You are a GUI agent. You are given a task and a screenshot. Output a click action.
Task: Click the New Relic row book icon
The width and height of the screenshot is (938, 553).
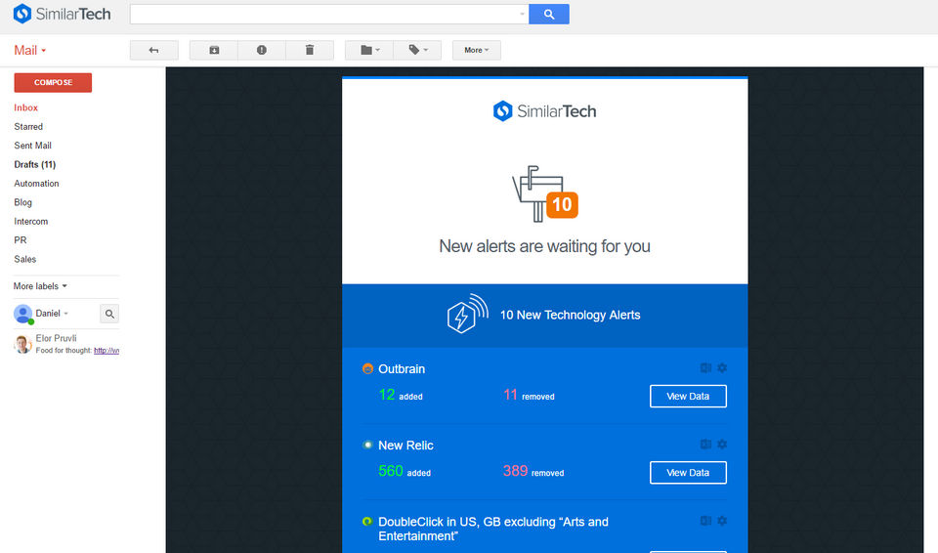click(705, 445)
